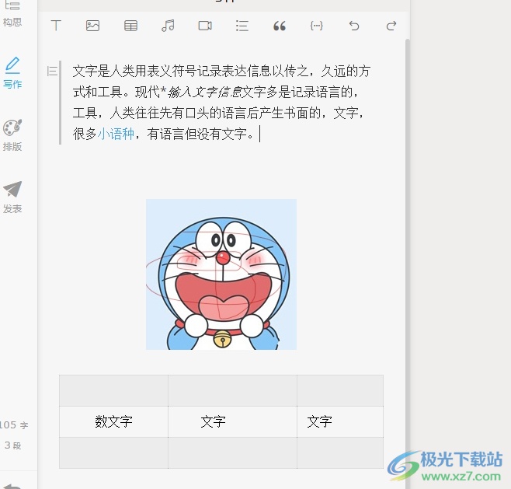This screenshot has width=511, height=489.
Task: Click the 3 段 paragraph count
Action: point(13,445)
